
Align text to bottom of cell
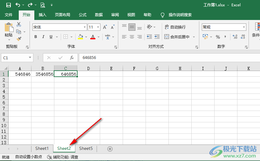(x=140, y=28)
